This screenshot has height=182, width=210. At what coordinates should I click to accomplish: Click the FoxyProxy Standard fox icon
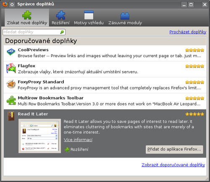(11, 84)
